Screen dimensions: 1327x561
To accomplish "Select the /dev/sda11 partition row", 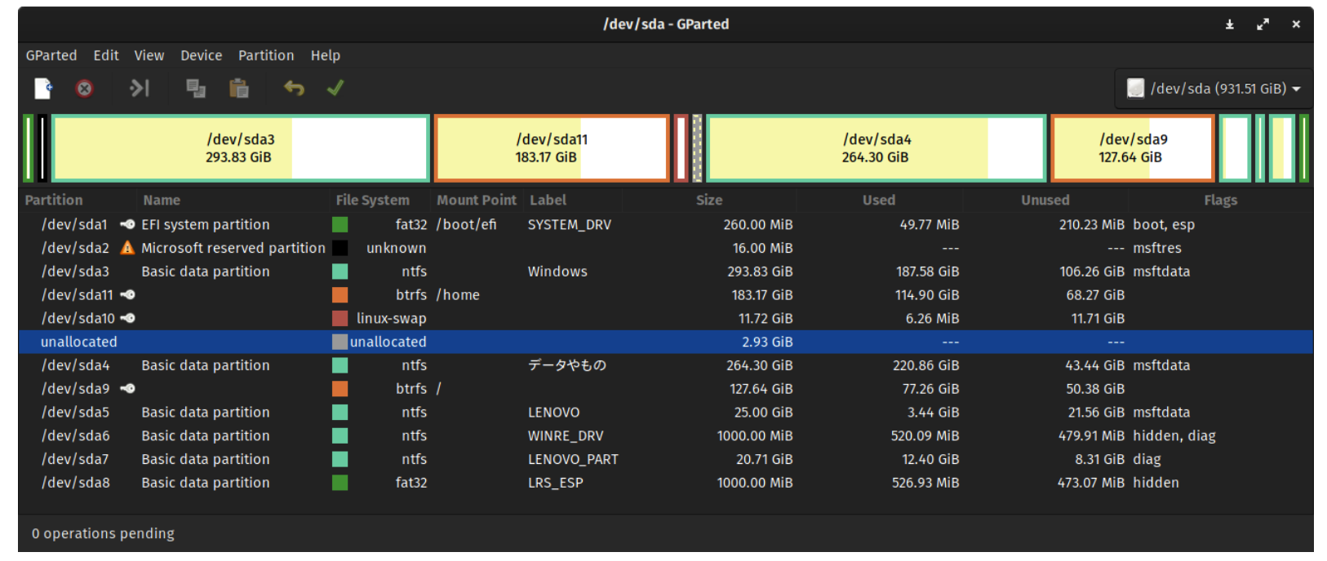I will click(666, 295).
